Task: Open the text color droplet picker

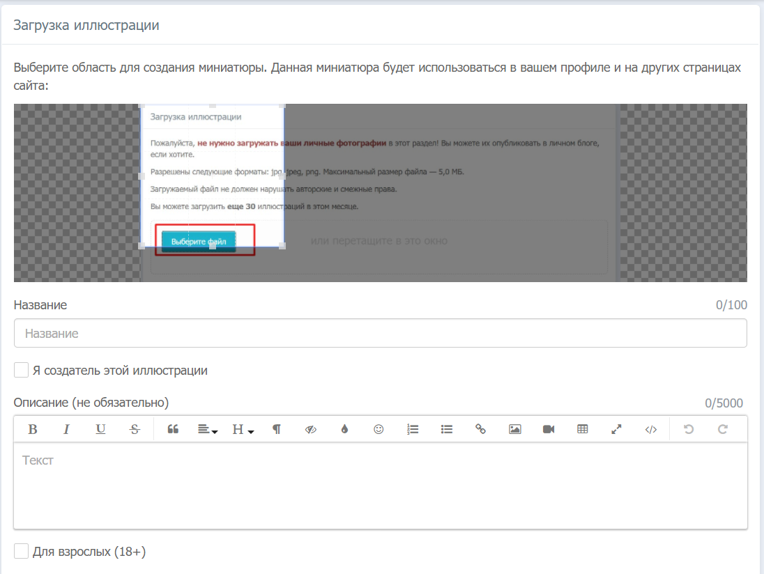Action: pos(344,429)
